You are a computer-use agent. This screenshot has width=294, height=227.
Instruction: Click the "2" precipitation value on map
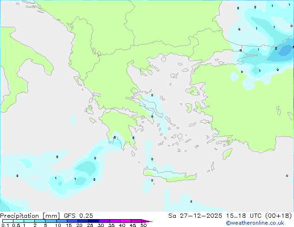[x=276, y=49]
